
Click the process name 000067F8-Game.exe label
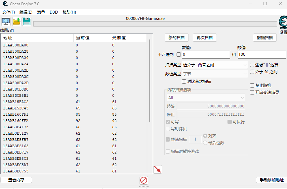click(145, 19)
